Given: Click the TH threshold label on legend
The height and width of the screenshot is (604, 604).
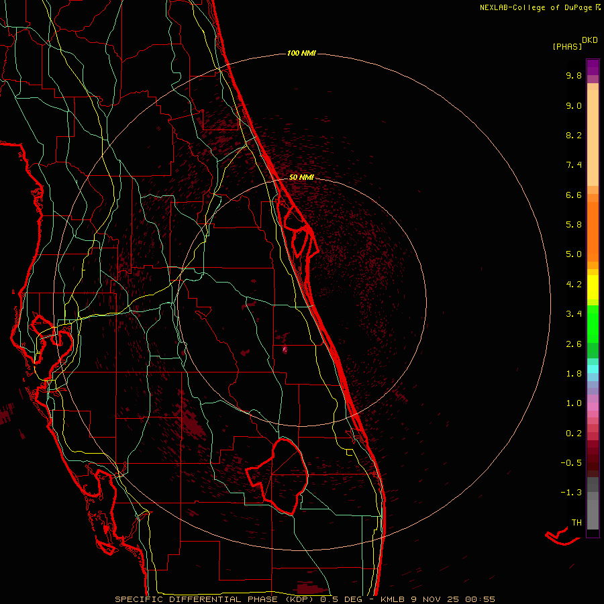Looking at the screenshot, I should pyautogui.click(x=576, y=522).
